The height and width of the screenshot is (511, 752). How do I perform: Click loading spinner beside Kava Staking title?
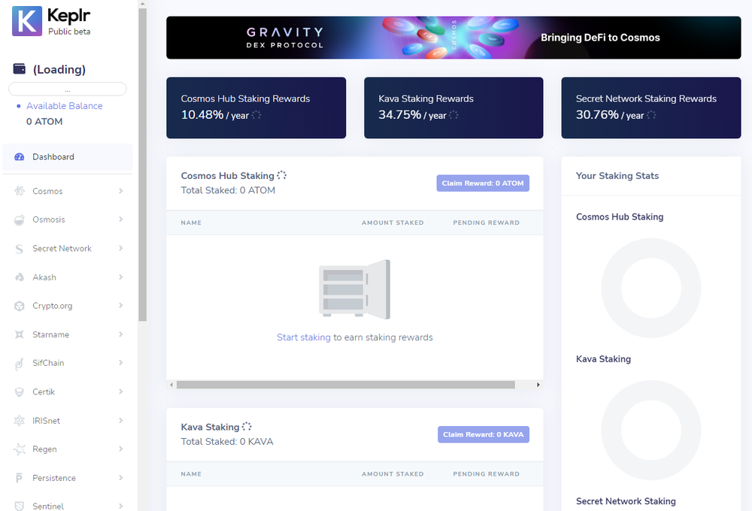click(247, 426)
